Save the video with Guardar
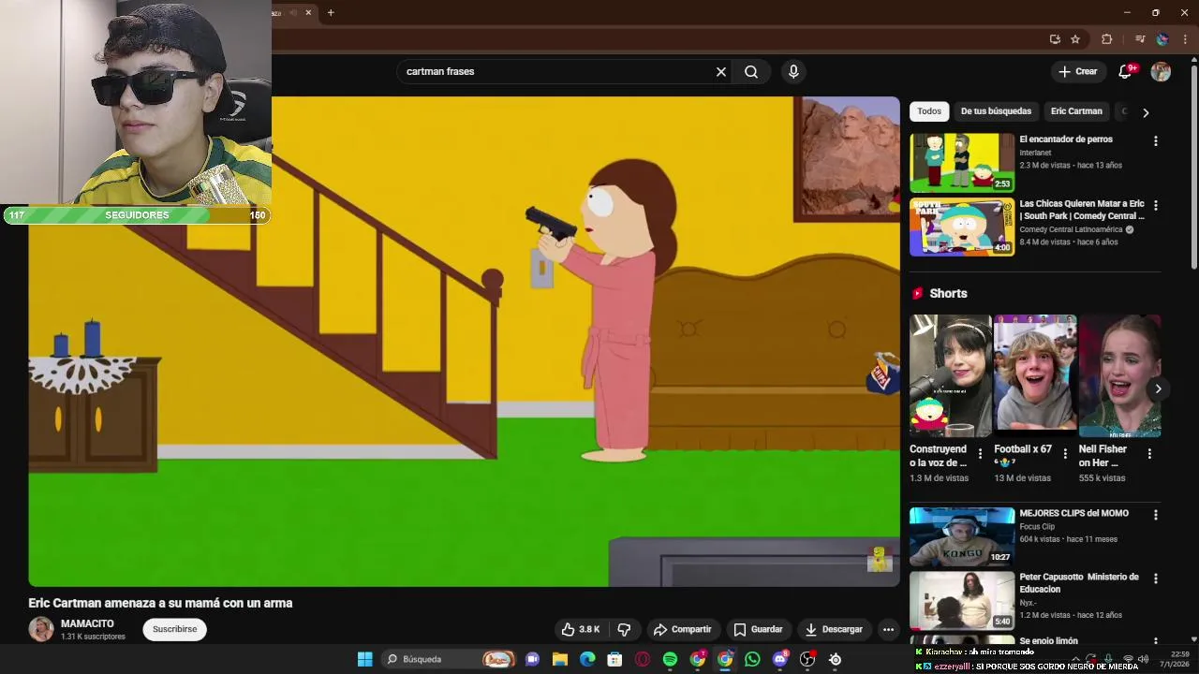This screenshot has height=674, width=1199. [758, 629]
